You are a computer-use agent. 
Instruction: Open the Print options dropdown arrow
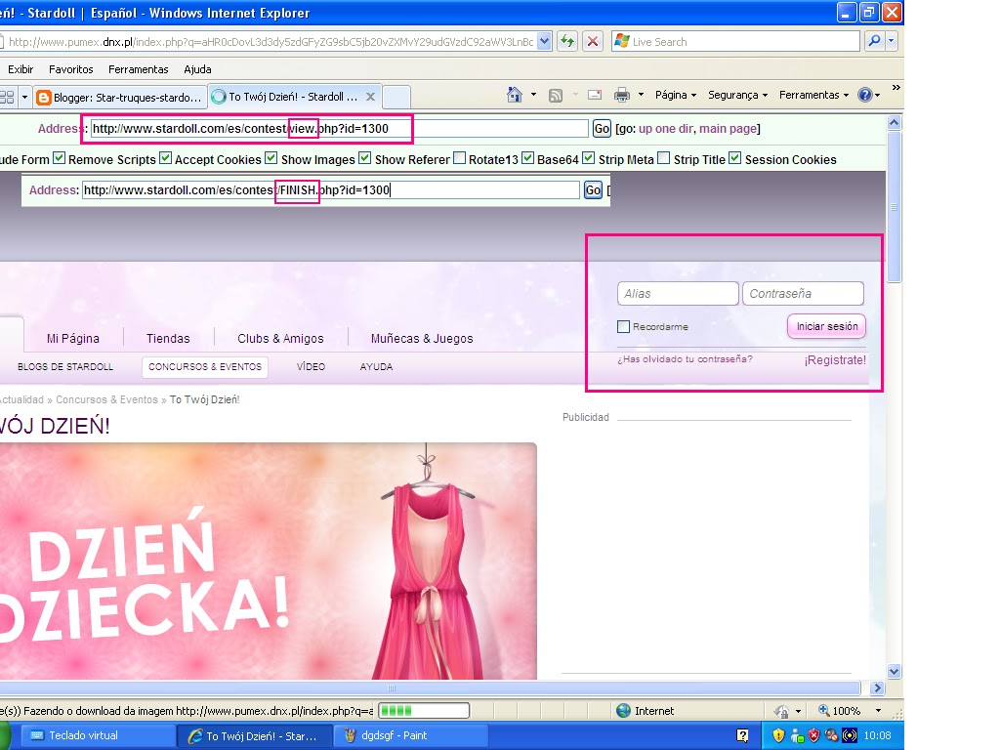tap(641, 95)
